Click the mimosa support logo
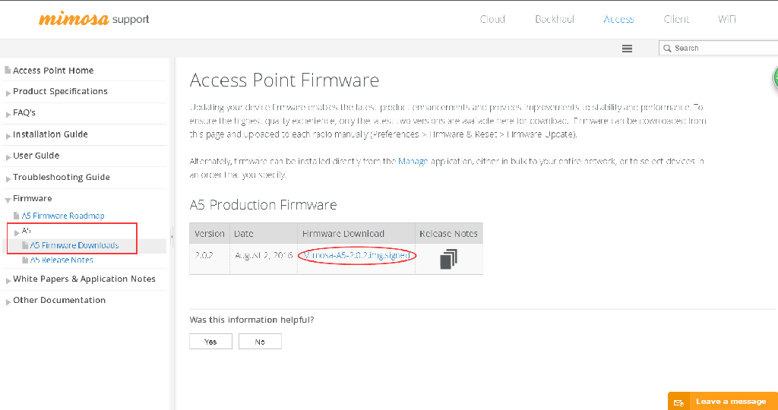This screenshot has height=410, width=778. (93, 19)
